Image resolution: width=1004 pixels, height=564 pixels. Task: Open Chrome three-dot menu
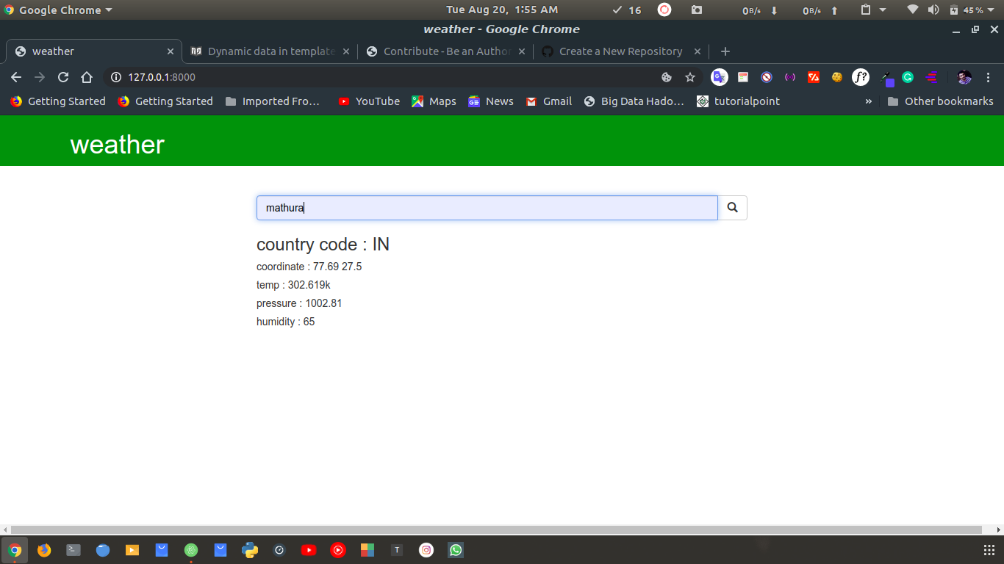point(989,77)
